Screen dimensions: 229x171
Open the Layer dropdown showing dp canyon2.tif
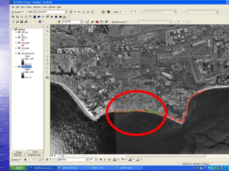click(66, 12)
